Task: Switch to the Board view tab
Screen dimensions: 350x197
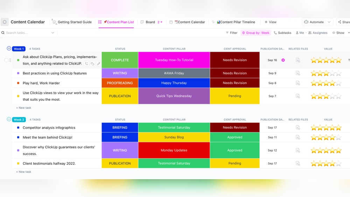Action: tap(148, 22)
